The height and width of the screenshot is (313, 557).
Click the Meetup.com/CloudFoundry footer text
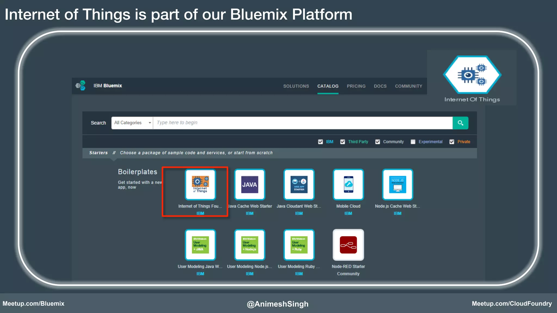tap(512, 303)
